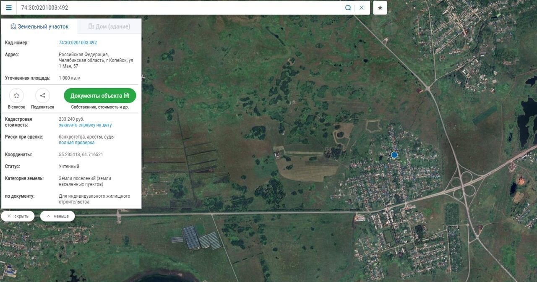This screenshot has height=282, width=537.
Task: Click the blue parcel marker on map
Action: (x=394, y=155)
